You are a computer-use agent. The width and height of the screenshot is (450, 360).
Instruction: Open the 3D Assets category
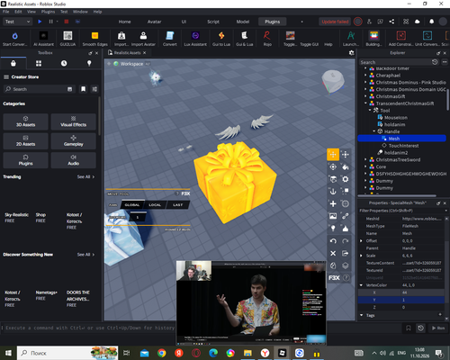(x=25, y=121)
